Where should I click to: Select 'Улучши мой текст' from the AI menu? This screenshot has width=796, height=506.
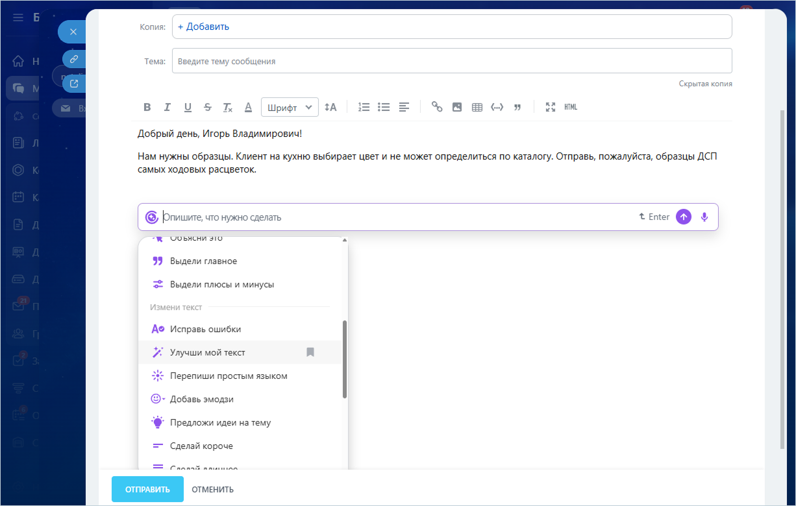pyautogui.click(x=208, y=352)
